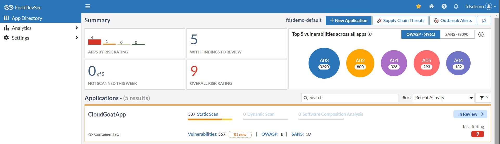This screenshot has height=144, width=500.
Task: Click the A03 3290 blue bubble
Action: click(x=324, y=63)
